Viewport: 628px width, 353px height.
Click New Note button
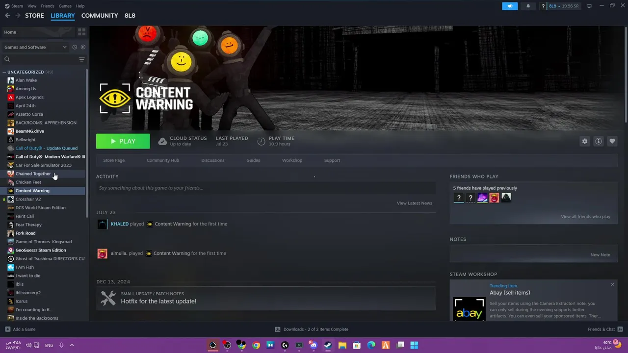[x=601, y=255]
